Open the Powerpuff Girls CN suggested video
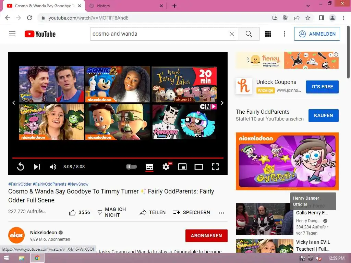 185,122
